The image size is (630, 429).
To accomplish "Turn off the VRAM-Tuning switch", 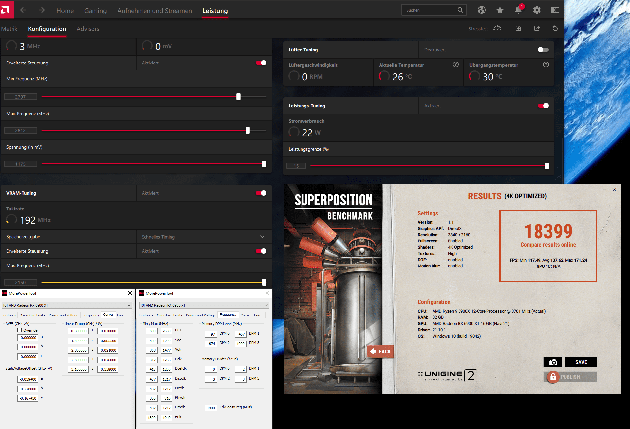I will click(261, 193).
